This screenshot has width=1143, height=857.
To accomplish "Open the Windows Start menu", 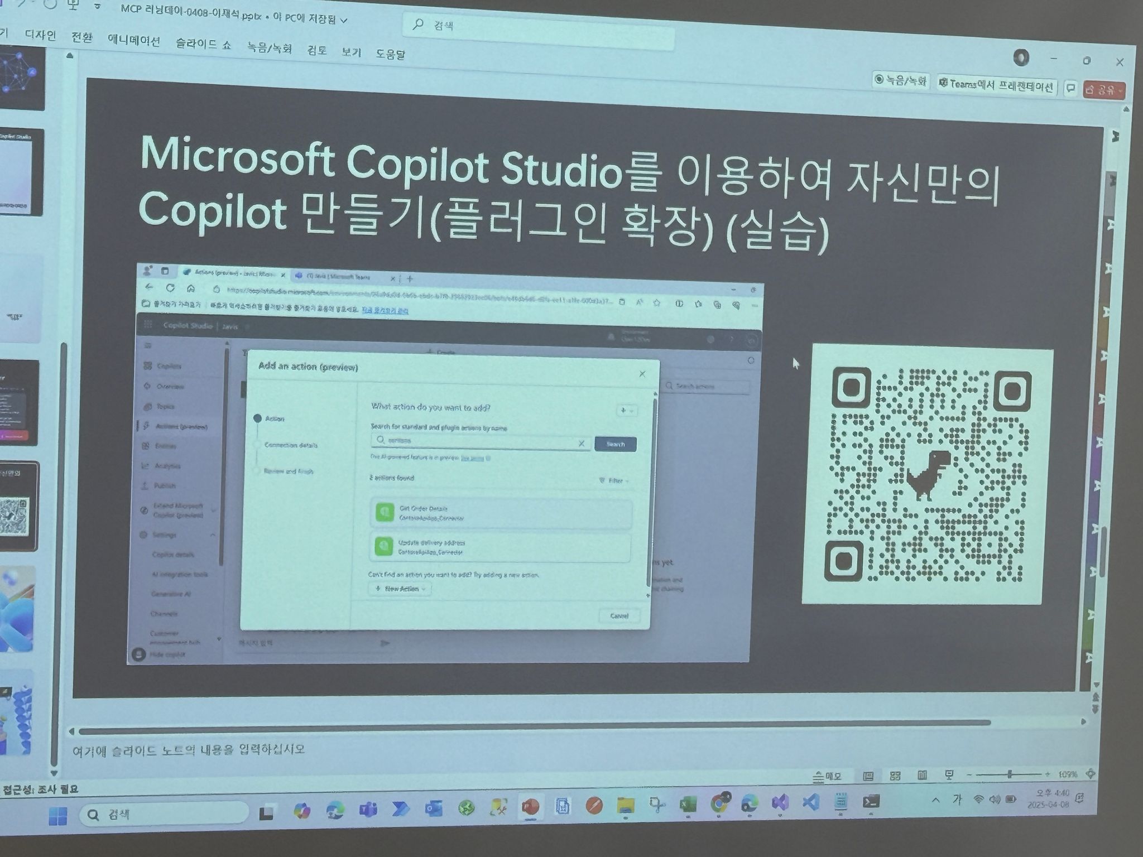I will coord(57,816).
